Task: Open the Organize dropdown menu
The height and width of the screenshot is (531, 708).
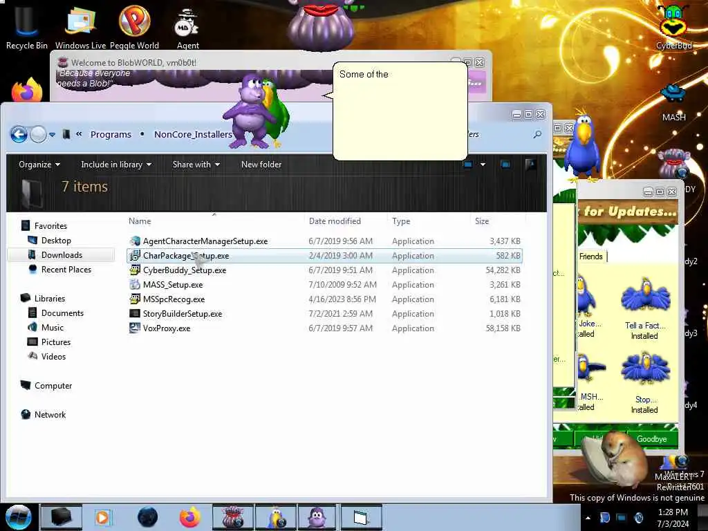Action: click(x=39, y=165)
